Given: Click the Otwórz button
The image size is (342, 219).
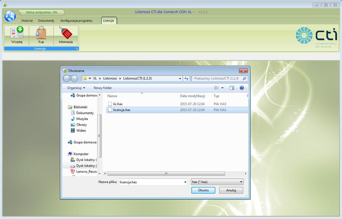Looking at the screenshot, I should [x=203, y=190].
